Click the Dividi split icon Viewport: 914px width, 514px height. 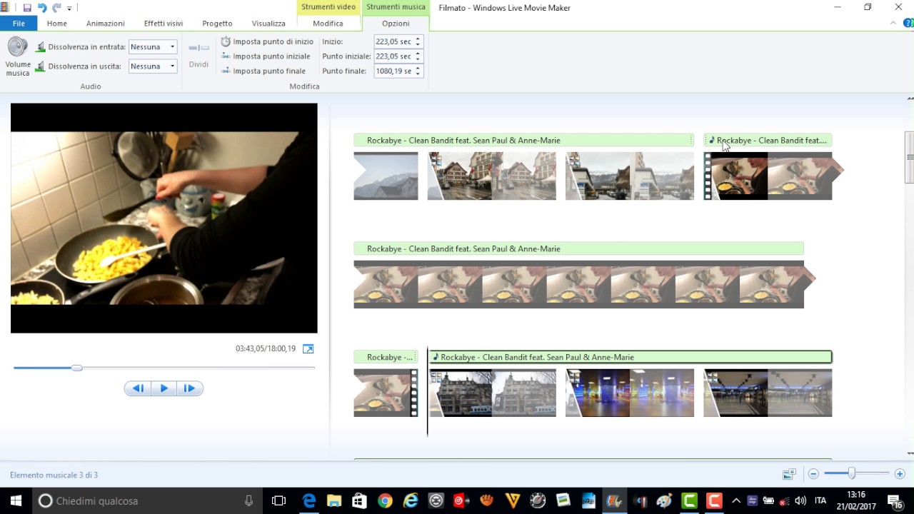pos(199,54)
